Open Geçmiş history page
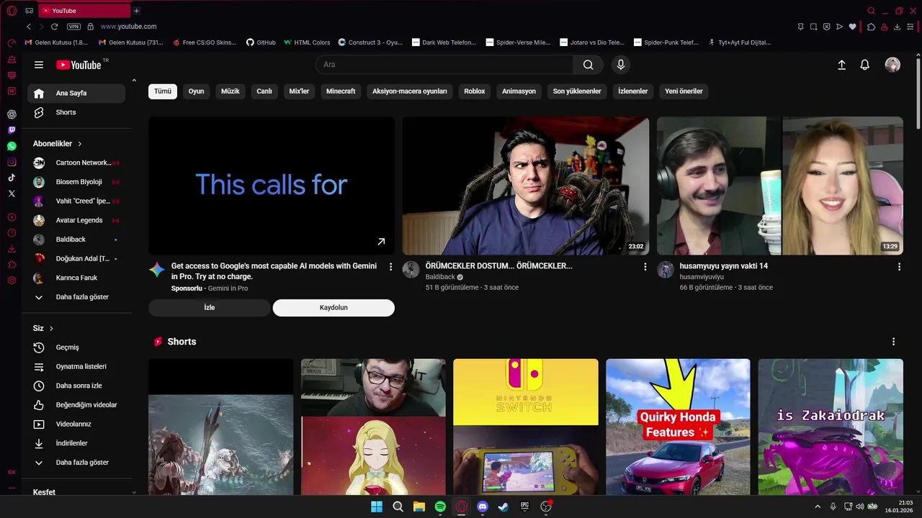922x518 pixels. [76, 347]
